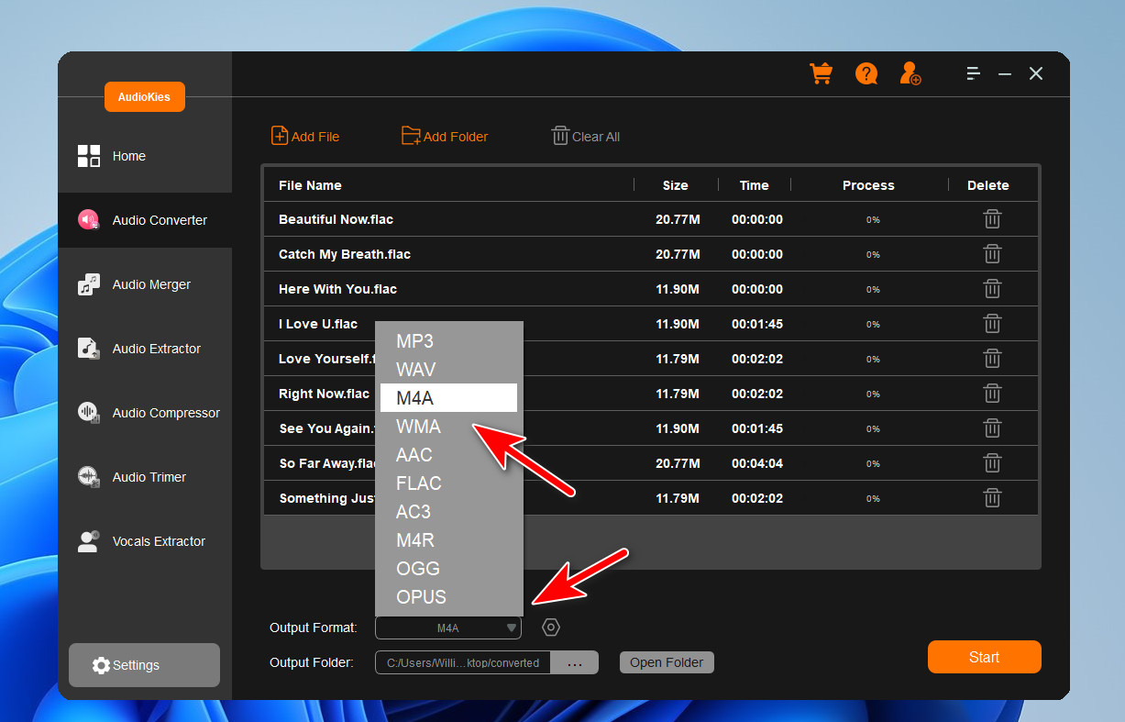Open output format settings hexagon icon
Screen dimensions: 1125x722
click(x=551, y=628)
